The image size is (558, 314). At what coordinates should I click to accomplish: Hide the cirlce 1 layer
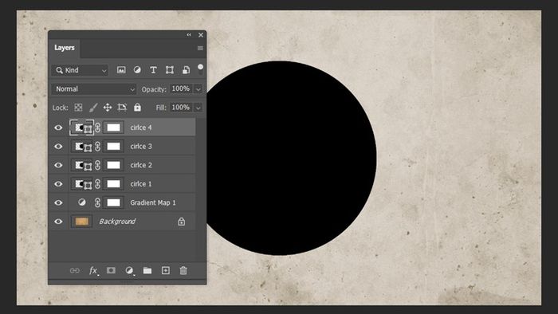click(x=58, y=184)
